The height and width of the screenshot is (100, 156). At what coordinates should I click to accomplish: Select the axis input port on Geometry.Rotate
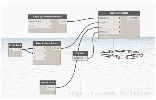point(109,27)
